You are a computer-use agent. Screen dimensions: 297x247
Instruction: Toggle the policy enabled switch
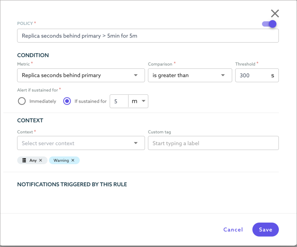coord(269,24)
